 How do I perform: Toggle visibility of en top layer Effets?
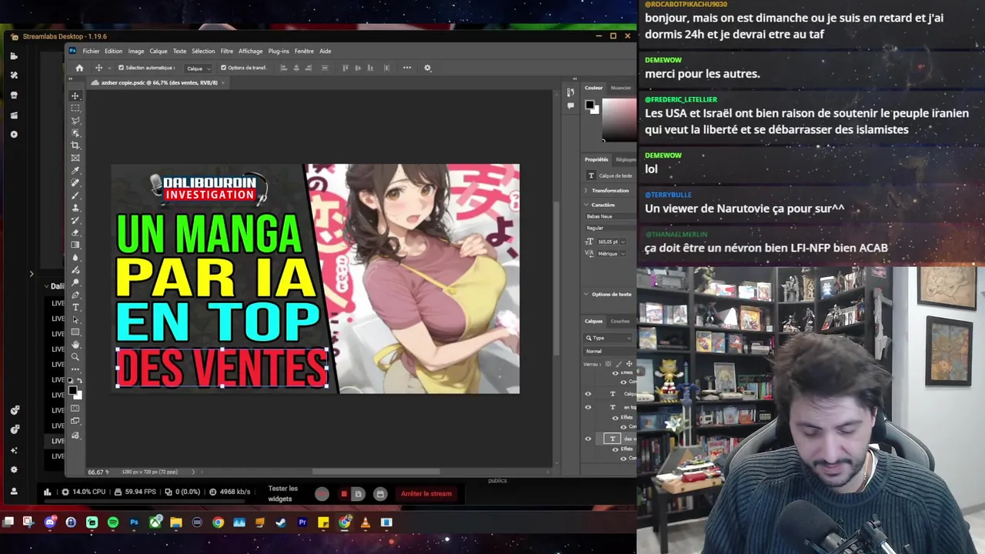(x=615, y=418)
